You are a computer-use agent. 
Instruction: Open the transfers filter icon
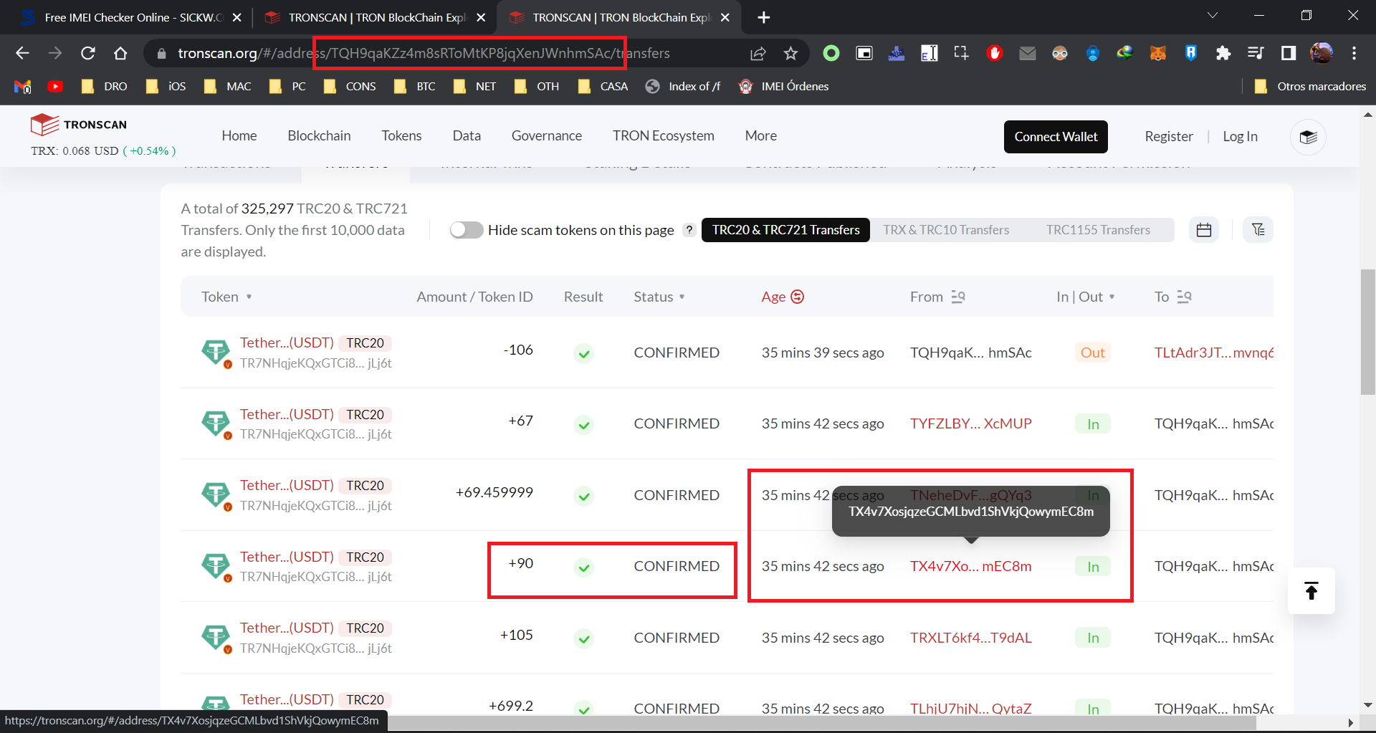click(x=1258, y=230)
